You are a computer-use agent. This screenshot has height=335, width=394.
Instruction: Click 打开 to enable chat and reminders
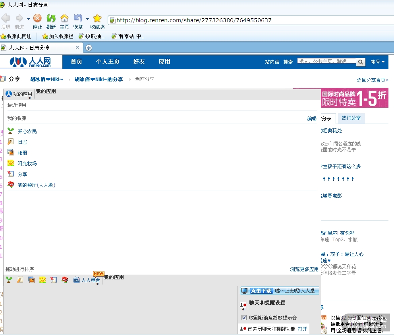(302, 329)
